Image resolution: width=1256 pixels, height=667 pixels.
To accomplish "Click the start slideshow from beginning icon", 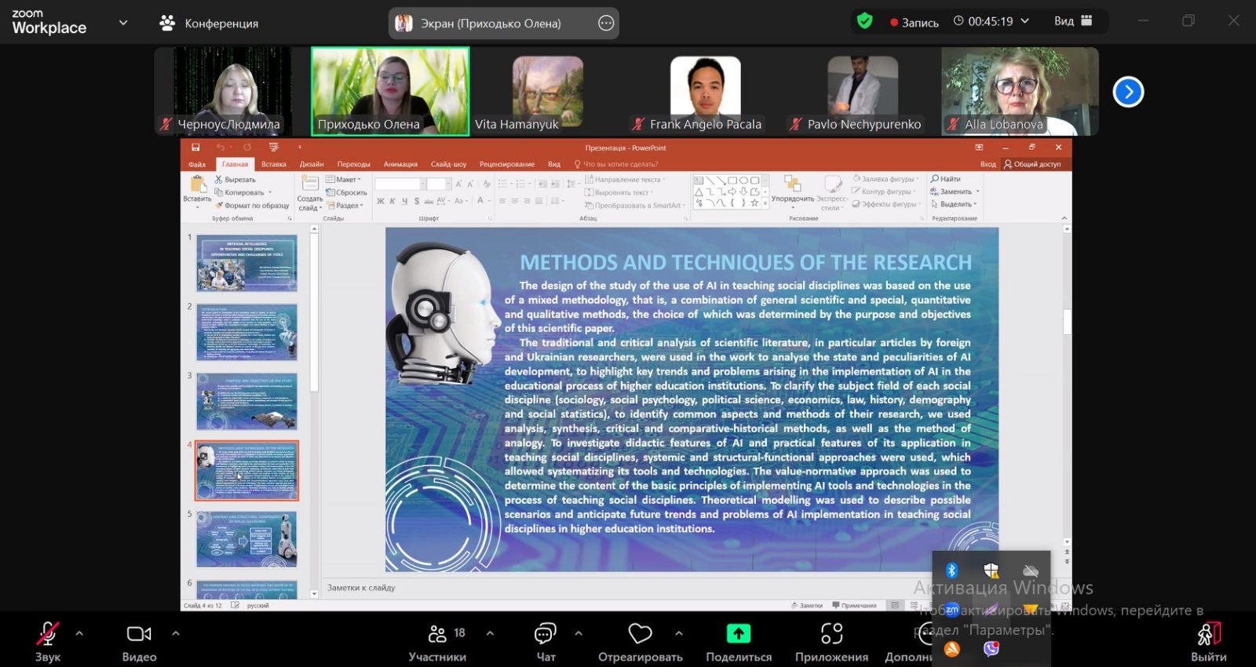I will point(273,148).
